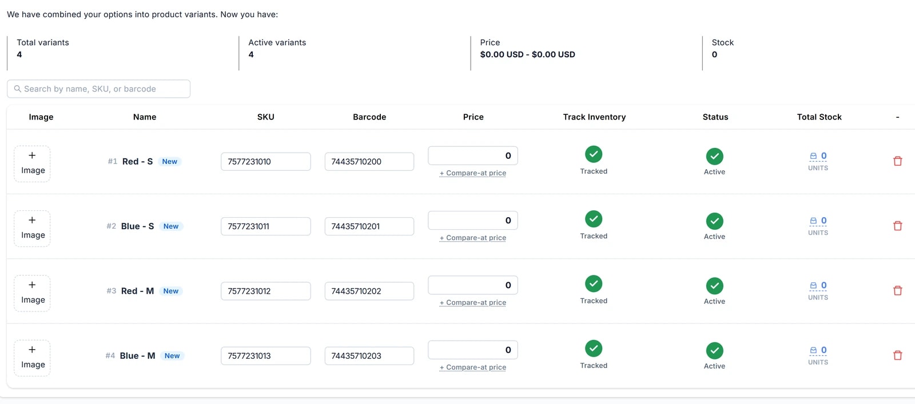Edit price field for Red - S
Screen dimensions: 915x404
pyautogui.click(x=473, y=155)
